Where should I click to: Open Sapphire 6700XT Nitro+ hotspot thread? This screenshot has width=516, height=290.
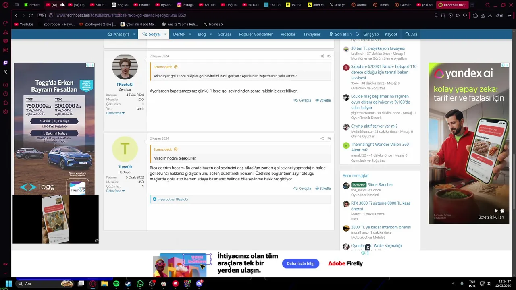click(384, 72)
